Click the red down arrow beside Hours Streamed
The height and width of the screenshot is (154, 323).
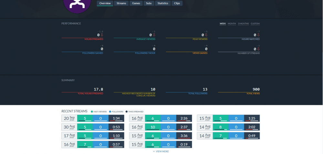[102, 35]
